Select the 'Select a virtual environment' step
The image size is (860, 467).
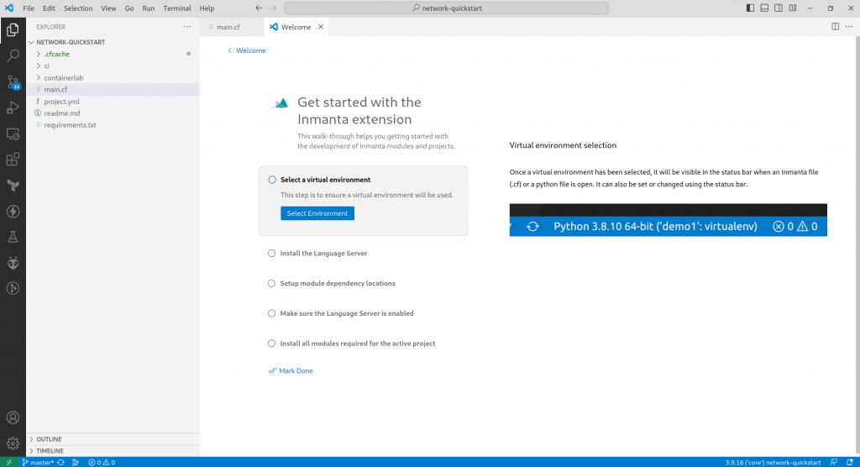[363, 201]
